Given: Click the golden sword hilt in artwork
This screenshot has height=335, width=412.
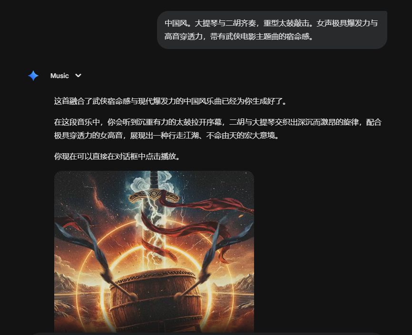Looking at the screenshot, I should [x=154, y=196].
